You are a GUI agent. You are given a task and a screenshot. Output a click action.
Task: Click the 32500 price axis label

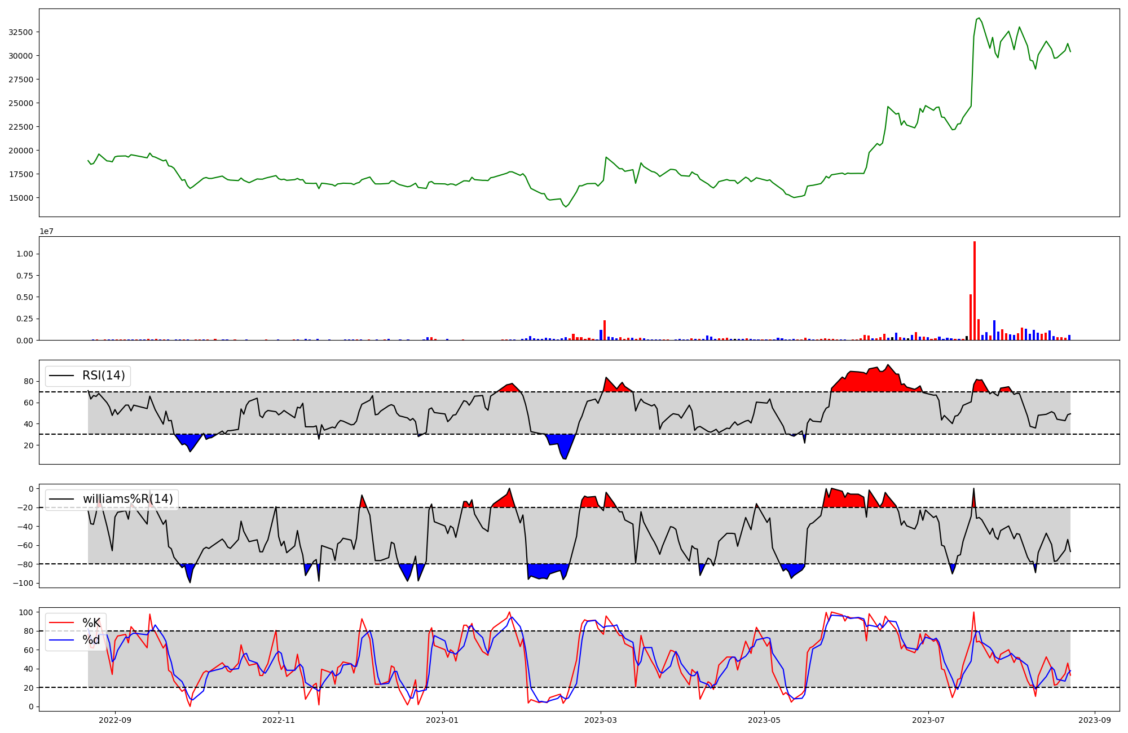coord(20,32)
